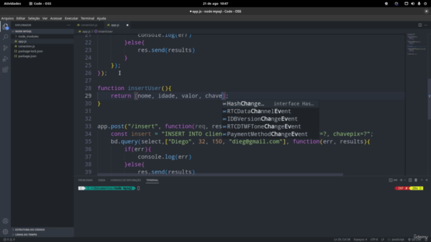Expand the Estrutura do Código section
The height and width of the screenshot is (242, 431).
[x=42, y=230]
